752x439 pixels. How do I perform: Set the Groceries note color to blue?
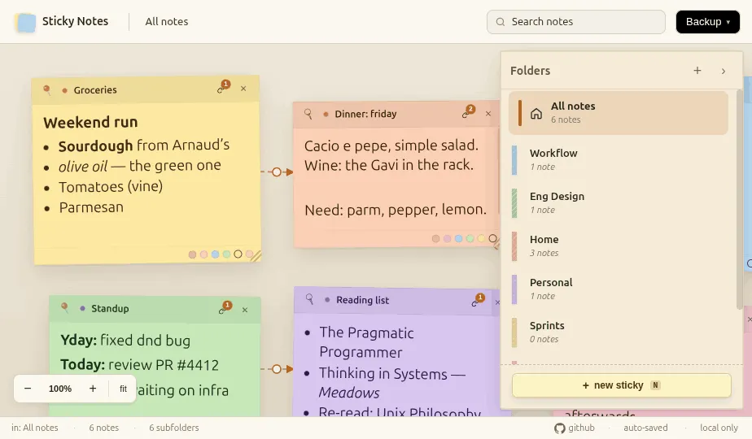tap(215, 254)
